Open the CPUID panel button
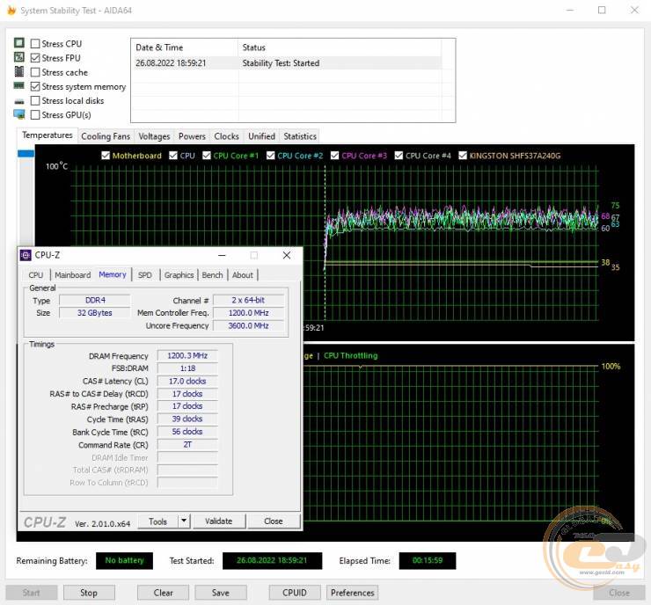The height and width of the screenshot is (605, 651). point(295,593)
